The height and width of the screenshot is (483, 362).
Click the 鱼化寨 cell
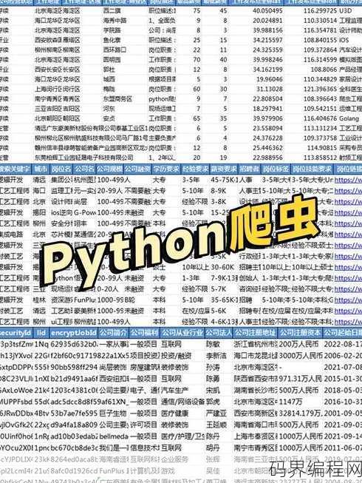pyautogui.click(x=112, y=40)
